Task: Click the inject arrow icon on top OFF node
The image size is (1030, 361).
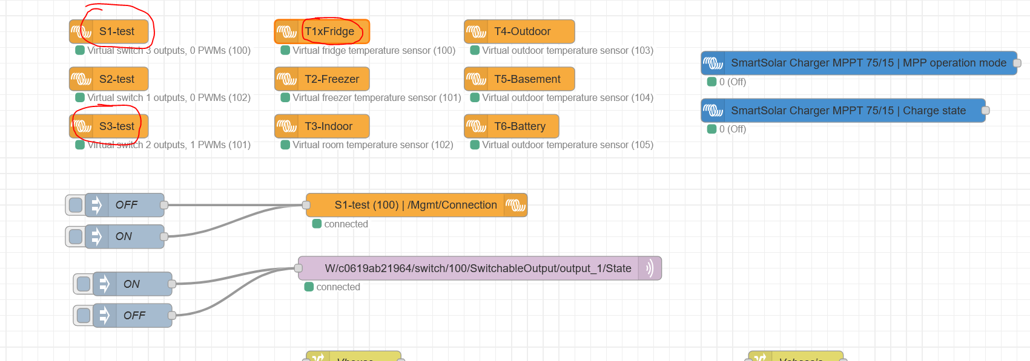Action: tap(96, 205)
